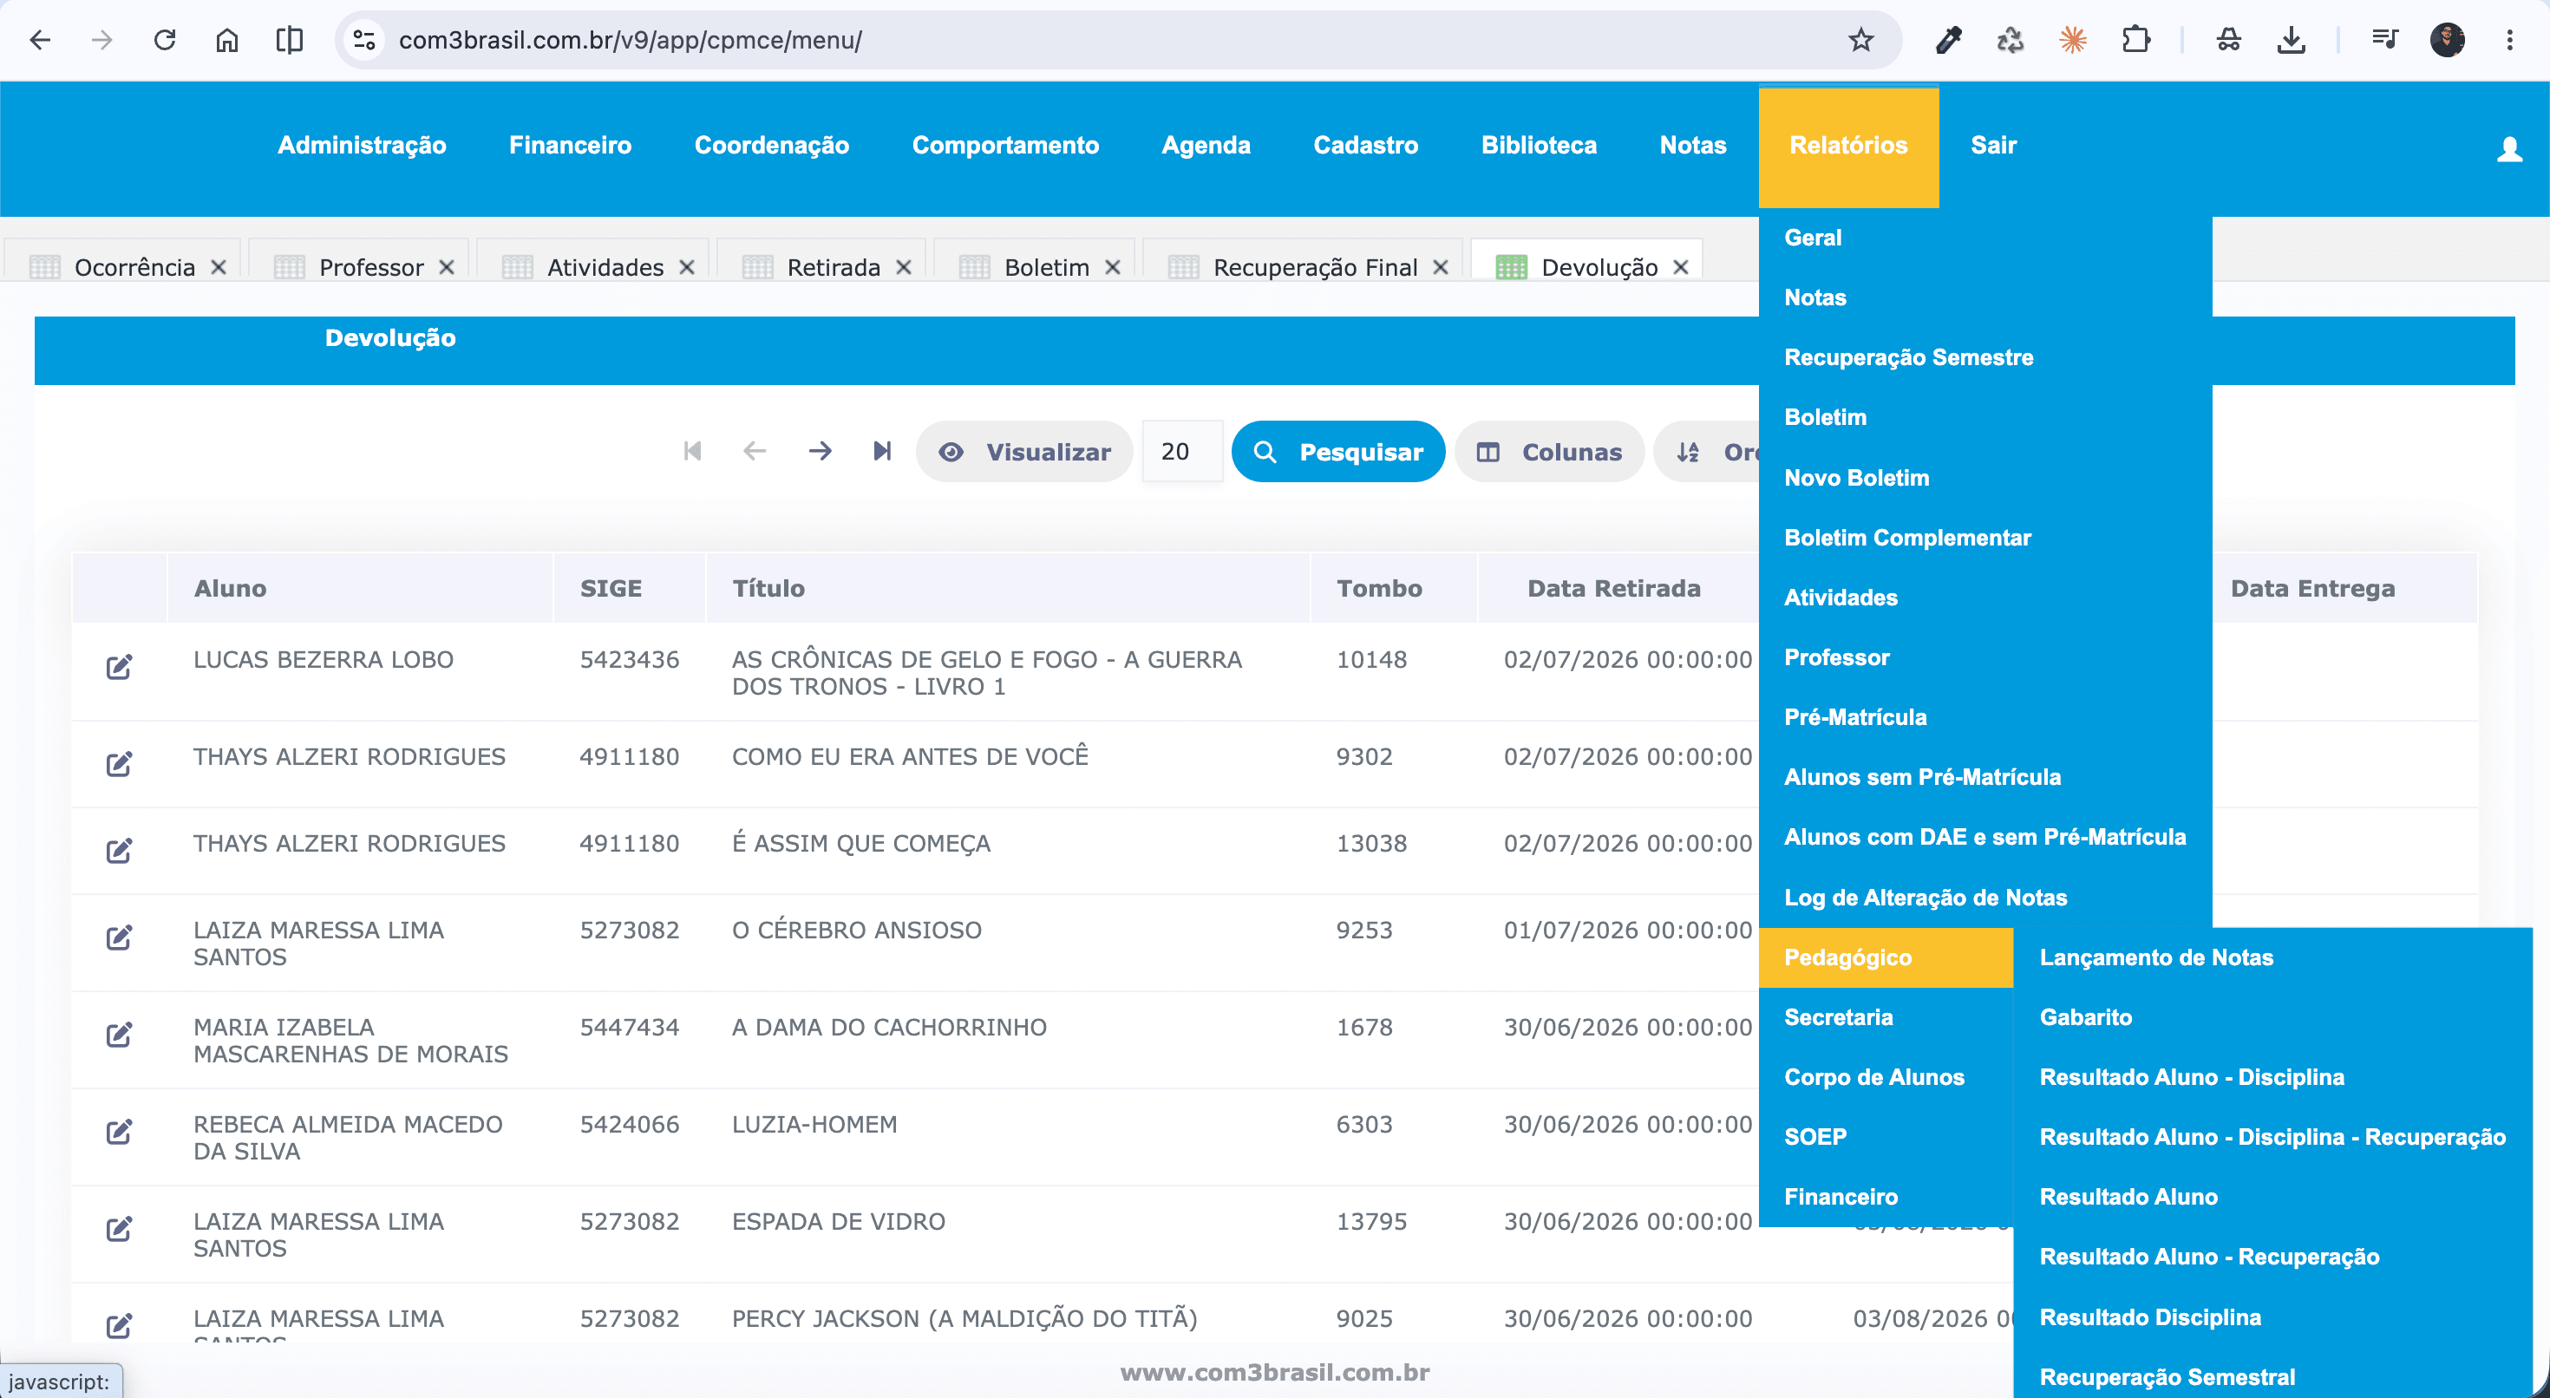2550x1398 pixels.
Task: Bookmark this page with the star
Action: coord(1861,40)
